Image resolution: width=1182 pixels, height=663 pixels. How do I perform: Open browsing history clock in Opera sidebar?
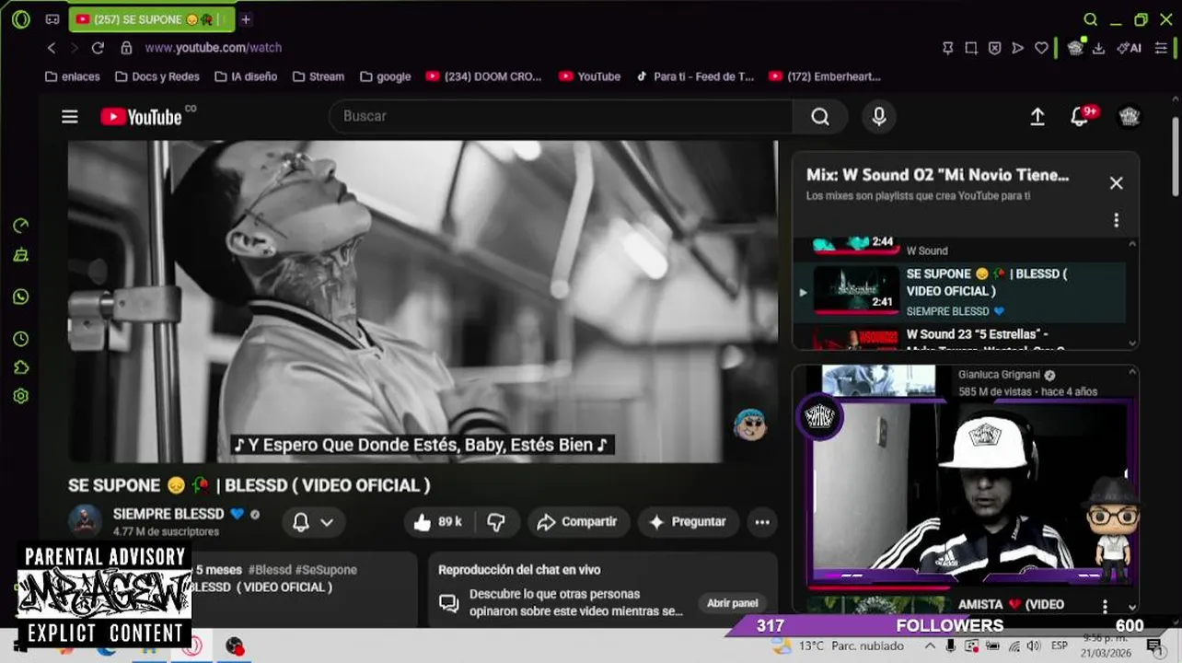coord(20,339)
